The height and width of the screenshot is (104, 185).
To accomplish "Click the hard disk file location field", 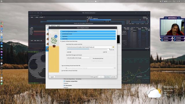I will coord(89,47).
